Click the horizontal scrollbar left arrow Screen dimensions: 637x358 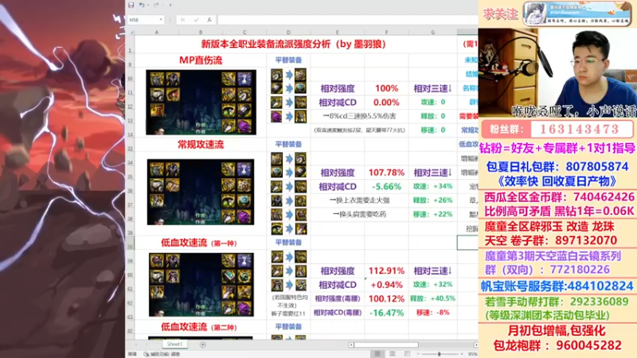tap(351, 345)
